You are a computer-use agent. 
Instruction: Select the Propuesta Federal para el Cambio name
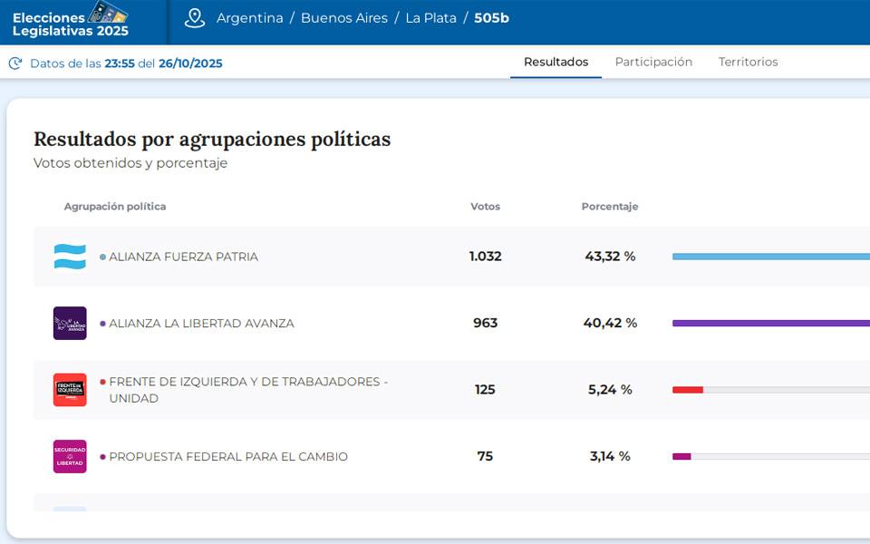pos(227,457)
